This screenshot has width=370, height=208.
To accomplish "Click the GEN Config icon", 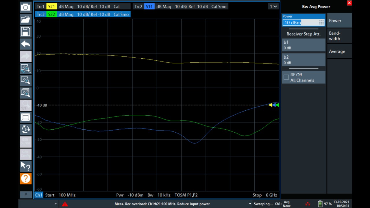I will click(x=25, y=154).
